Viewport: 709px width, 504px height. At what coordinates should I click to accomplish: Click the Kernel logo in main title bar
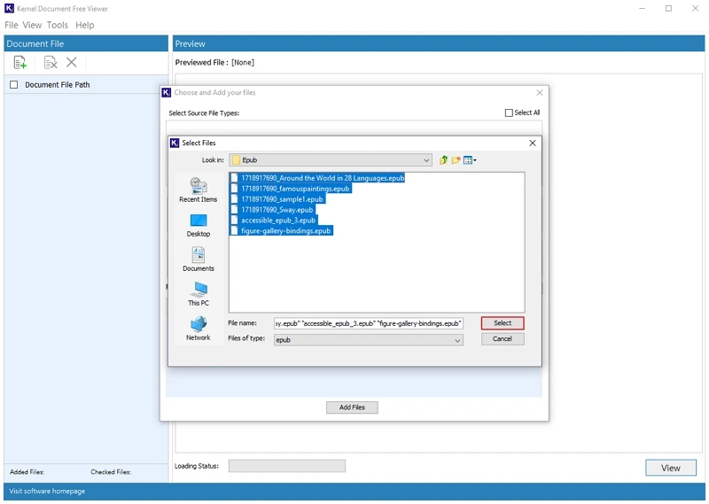pos(9,8)
